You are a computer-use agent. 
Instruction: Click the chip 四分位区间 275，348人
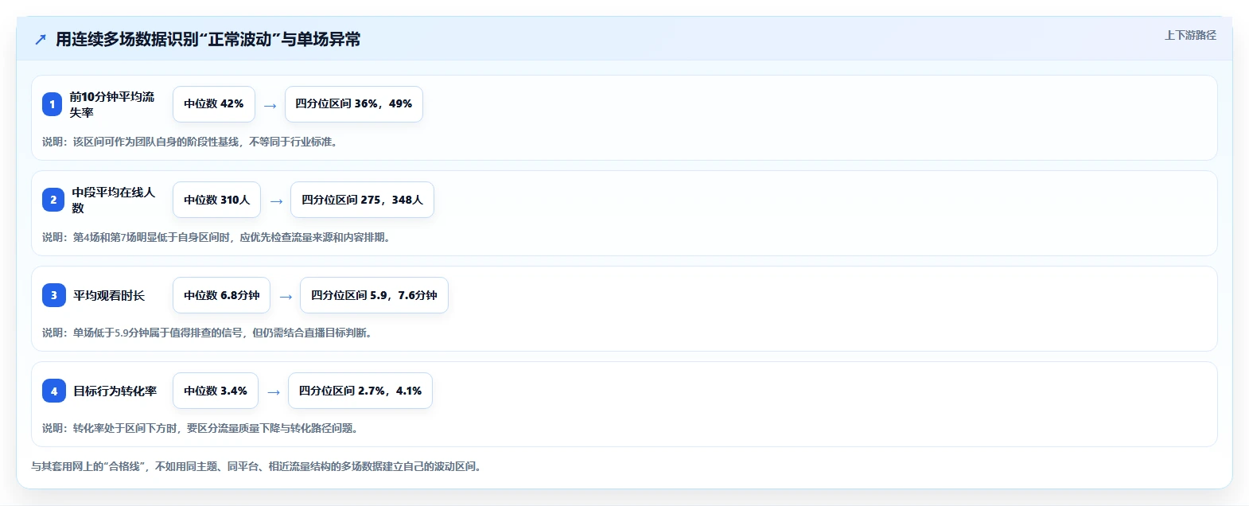click(362, 200)
